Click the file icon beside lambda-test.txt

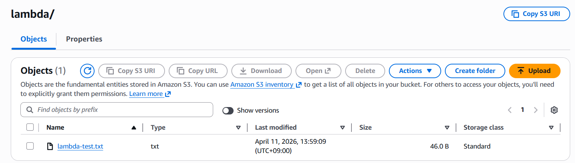click(50, 146)
